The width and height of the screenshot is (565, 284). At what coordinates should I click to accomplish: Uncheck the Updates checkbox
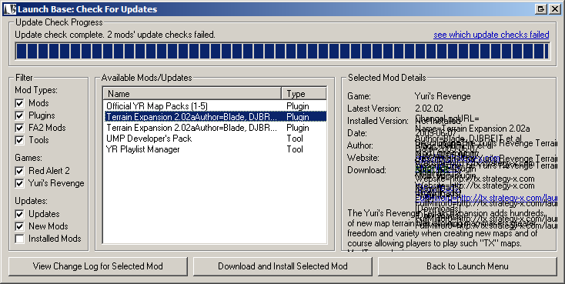click(19, 214)
